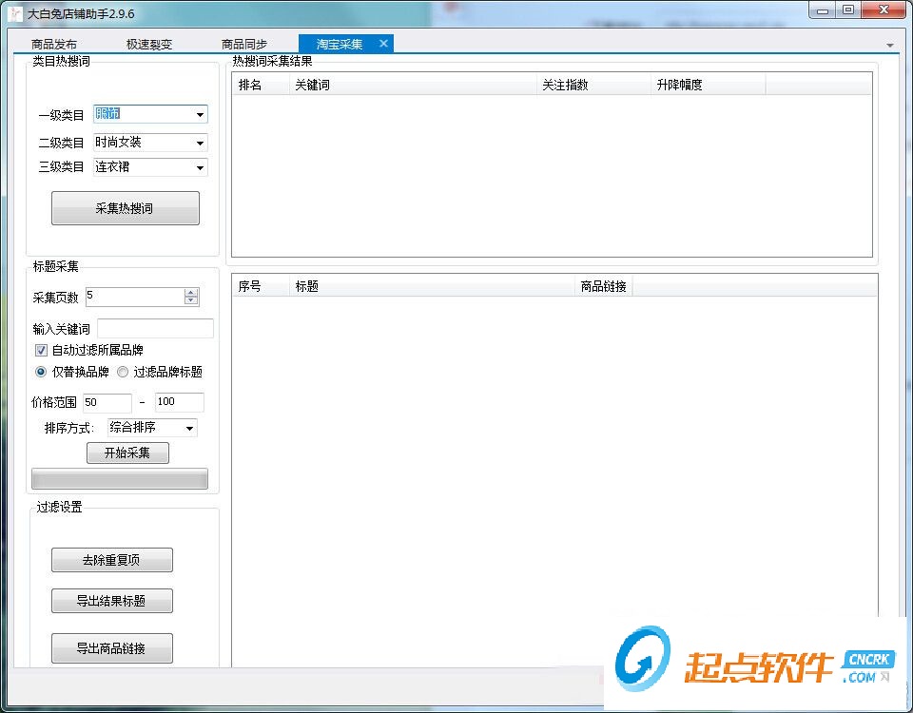Click the 商品链接 column header
Image resolution: width=913 pixels, height=713 pixels.
[x=604, y=286]
